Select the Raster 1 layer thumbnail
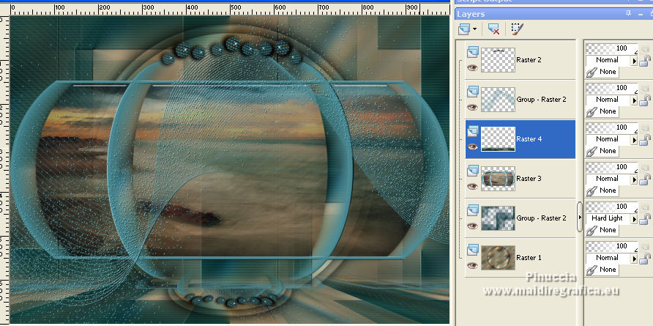The width and height of the screenshot is (653, 326). click(498, 258)
